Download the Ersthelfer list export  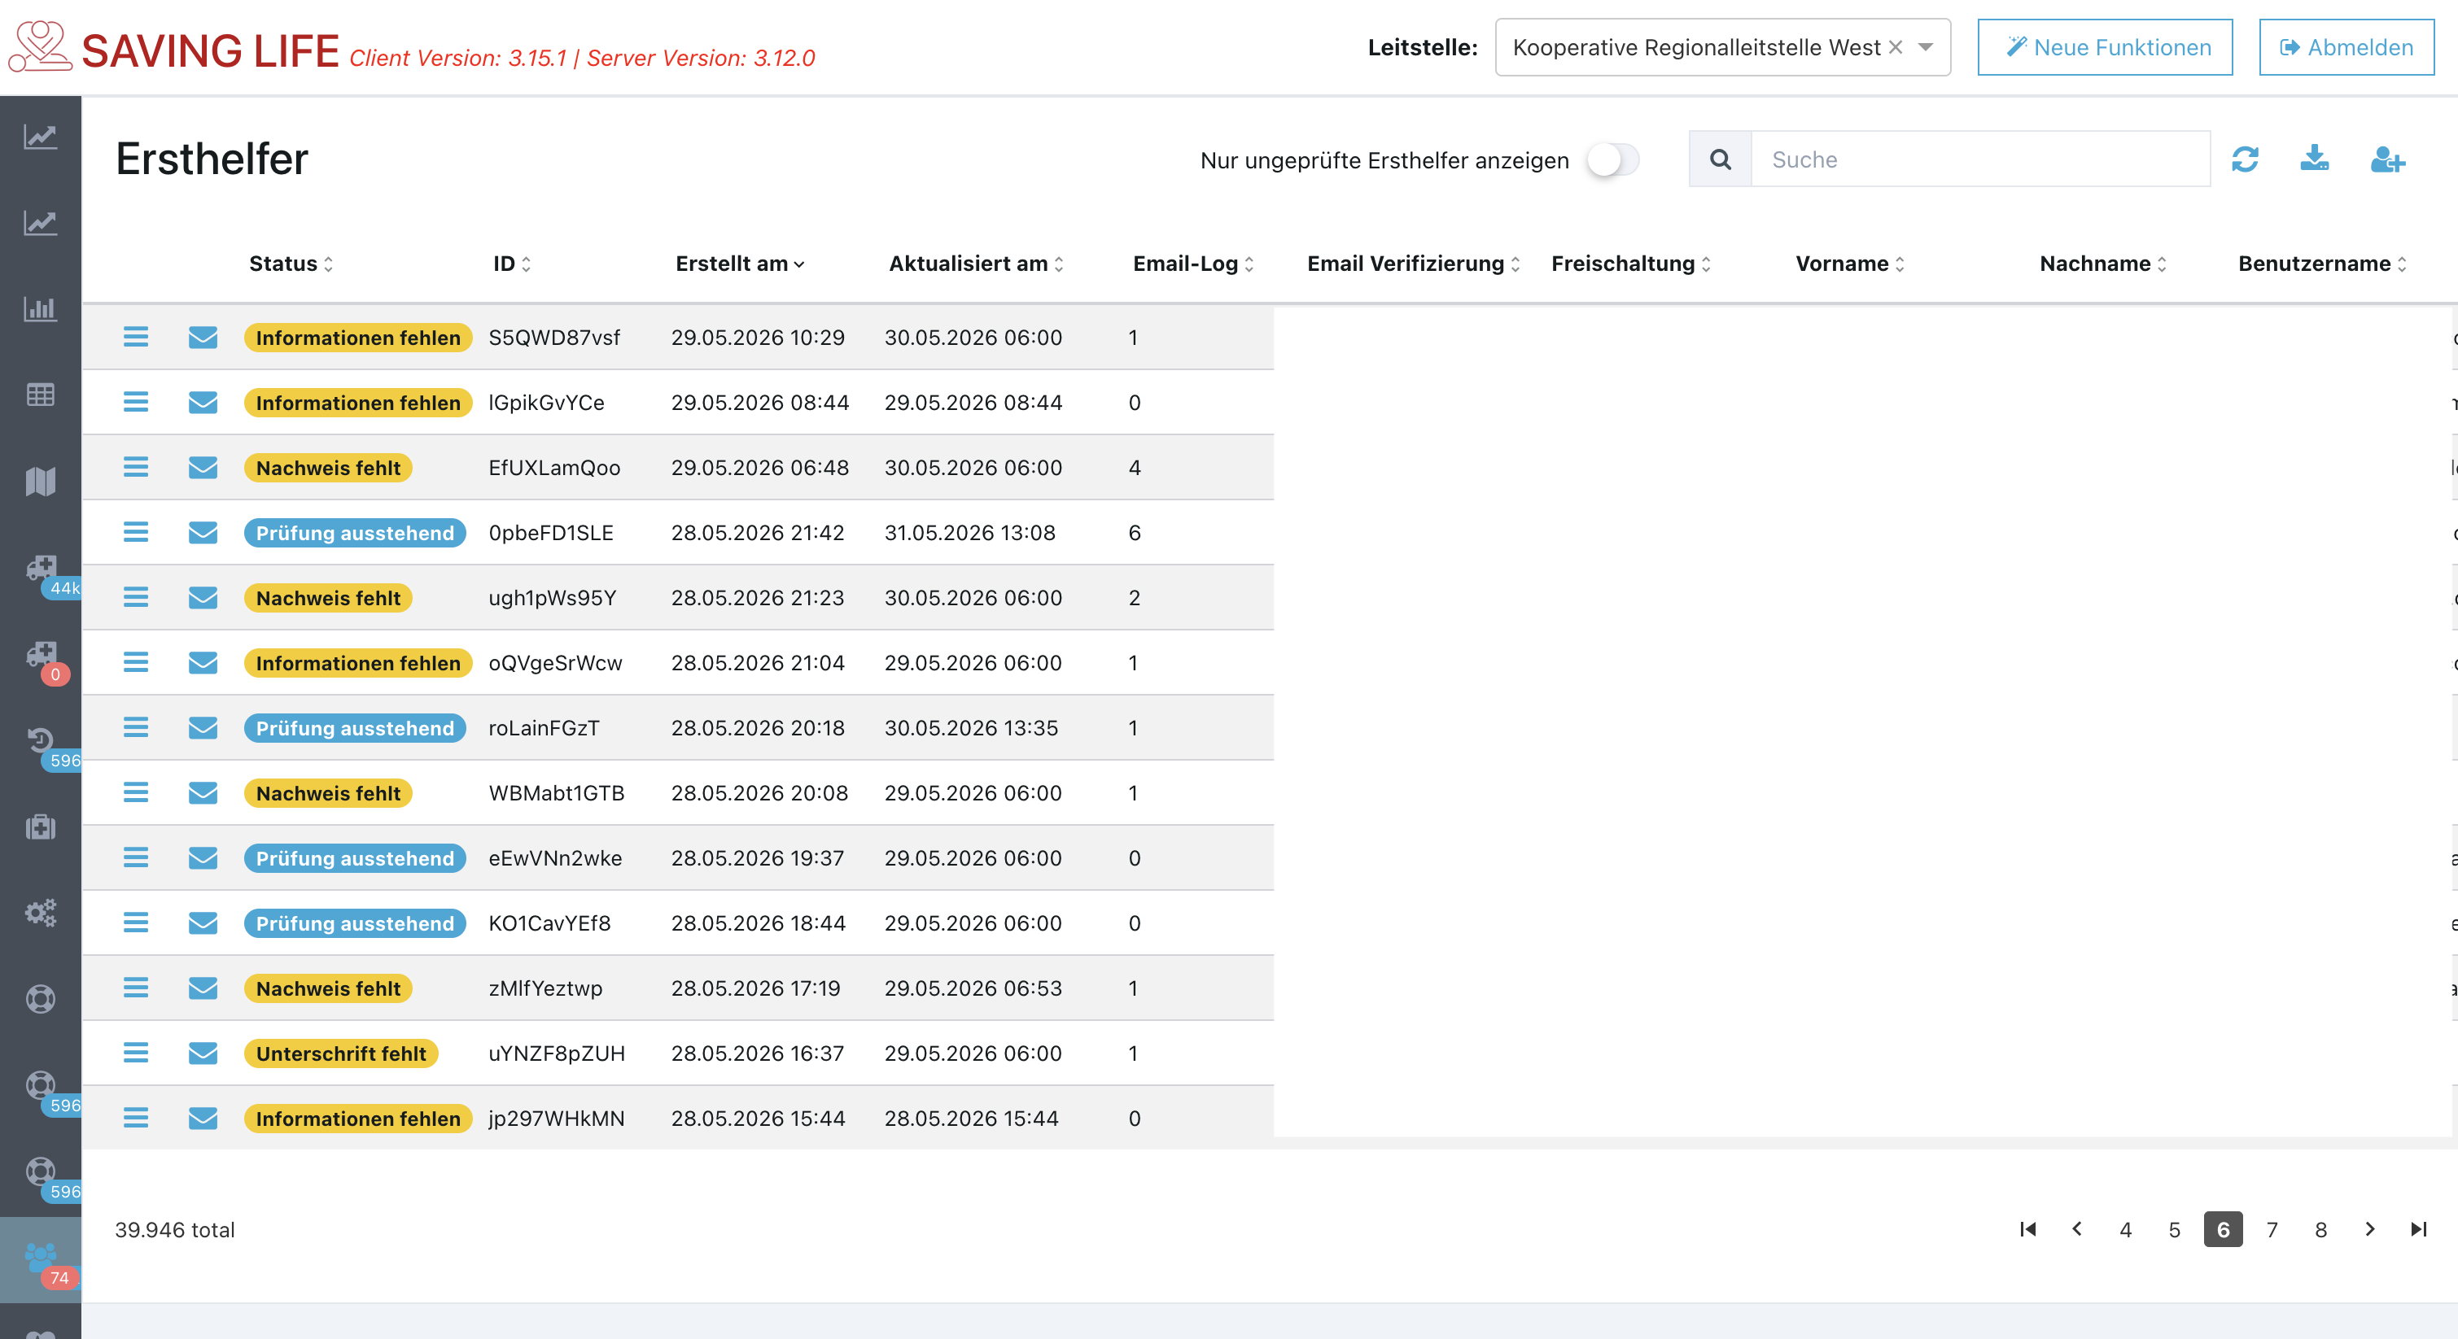[x=2314, y=159]
